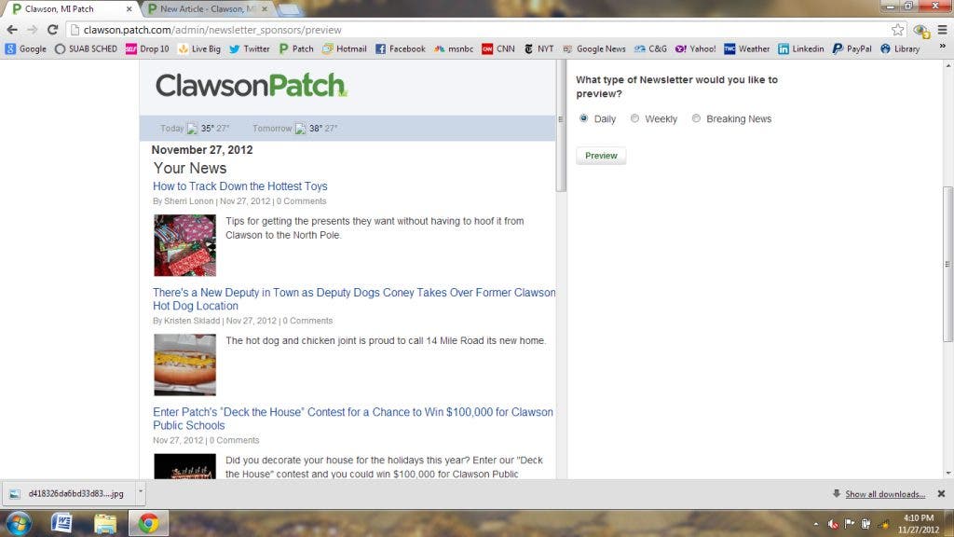Click the browser forward arrow
The image size is (954, 537).
(33, 30)
